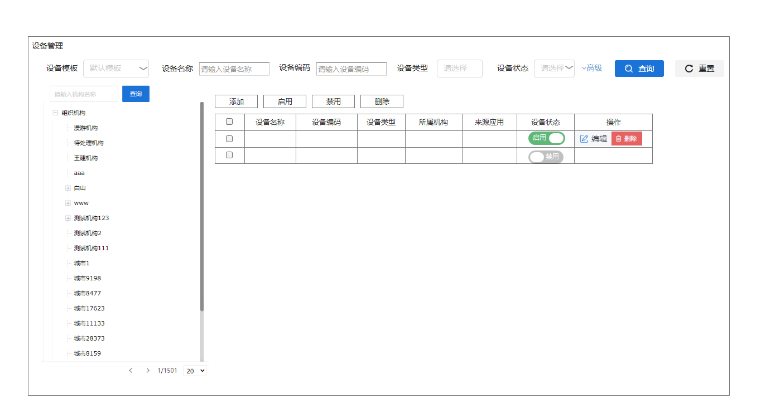
Task: Check the second table row checkbox
Action: point(229,155)
